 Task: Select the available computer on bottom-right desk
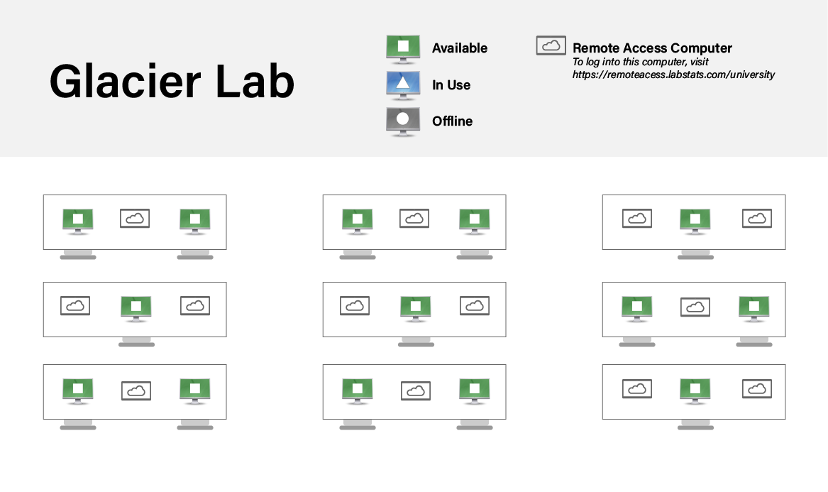click(x=695, y=391)
